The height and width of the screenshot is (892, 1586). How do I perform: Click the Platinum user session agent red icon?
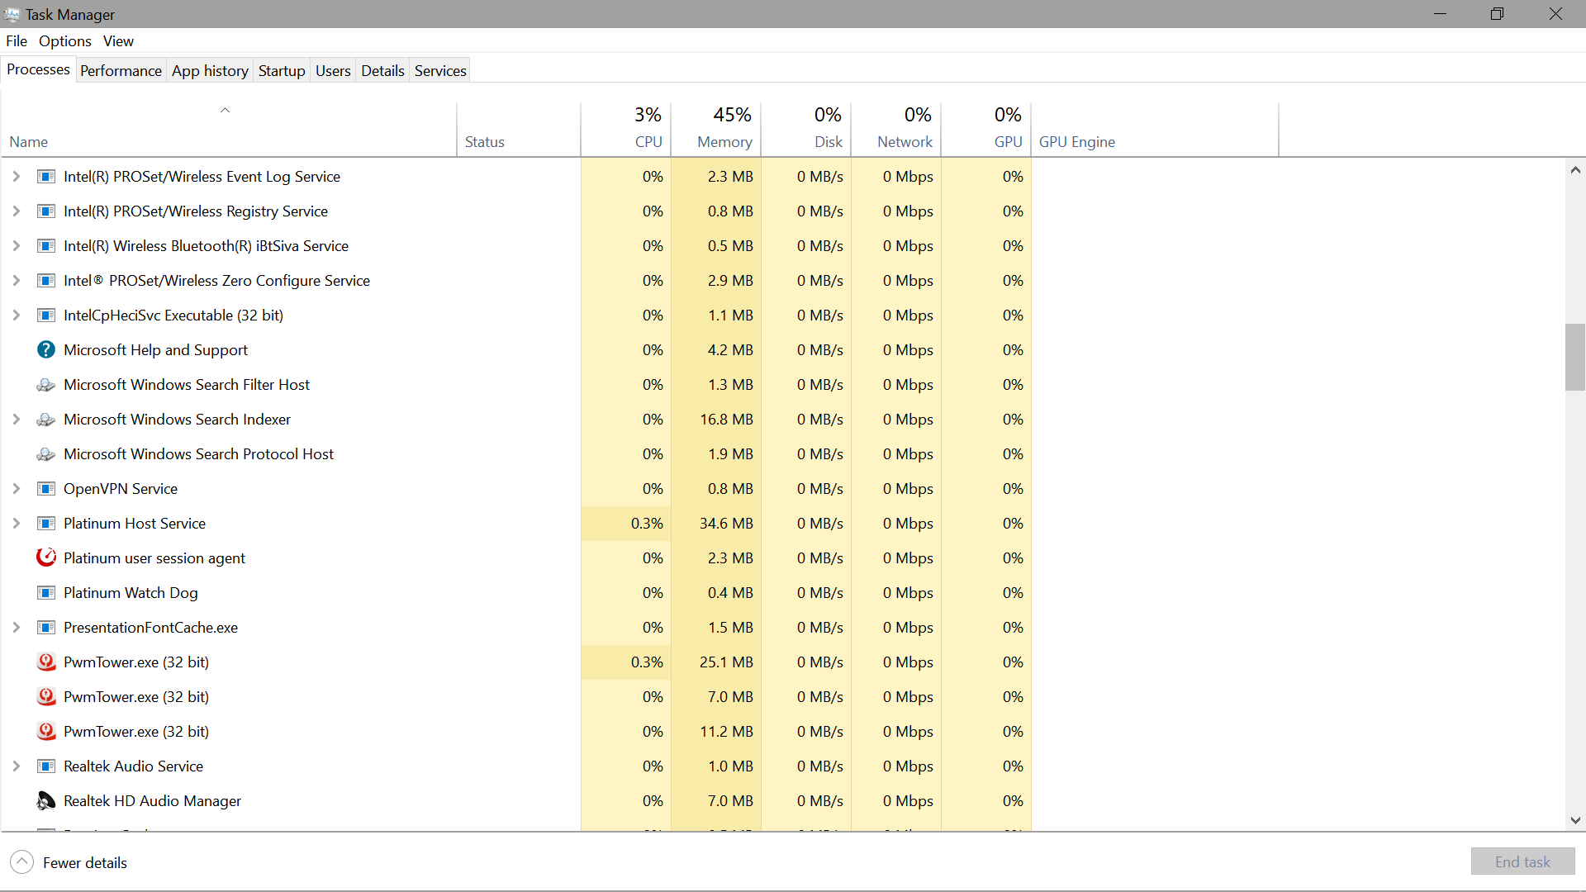(46, 557)
